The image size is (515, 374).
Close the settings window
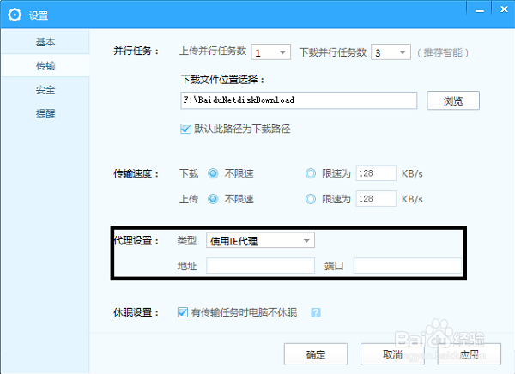tap(504, 9)
